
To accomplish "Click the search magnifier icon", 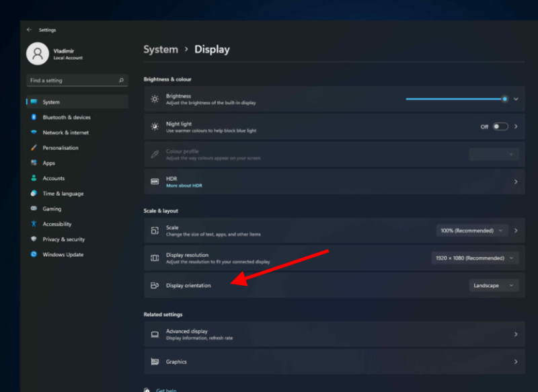I will [121, 80].
